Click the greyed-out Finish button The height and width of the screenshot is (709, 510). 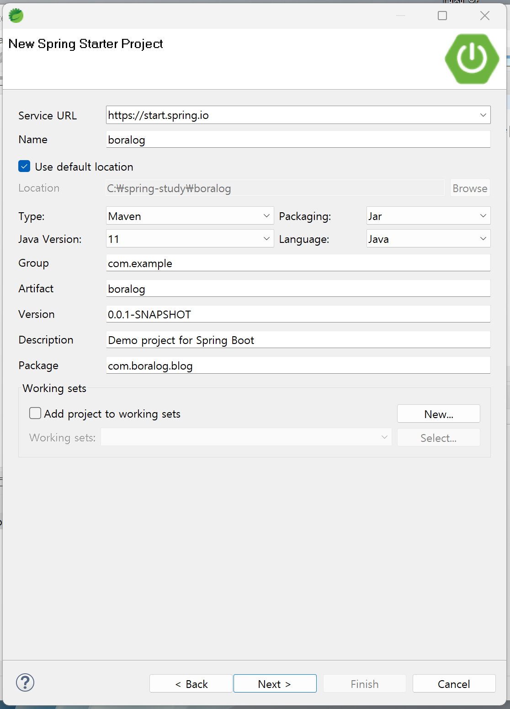tap(365, 683)
